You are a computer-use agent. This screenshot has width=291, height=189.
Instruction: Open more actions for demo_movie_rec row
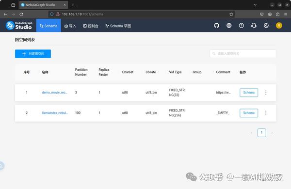[266, 93]
